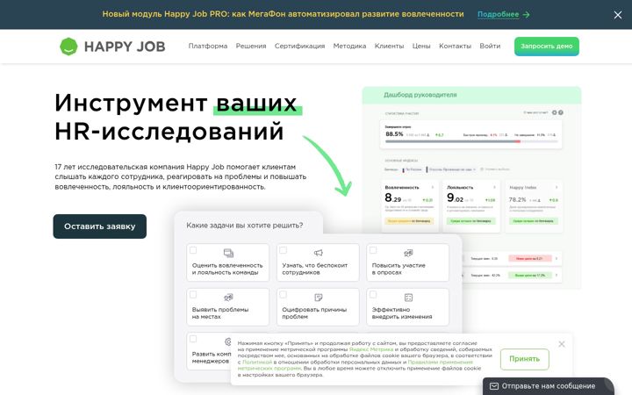Expand the dashboard row with red badge

click(x=557, y=258)
